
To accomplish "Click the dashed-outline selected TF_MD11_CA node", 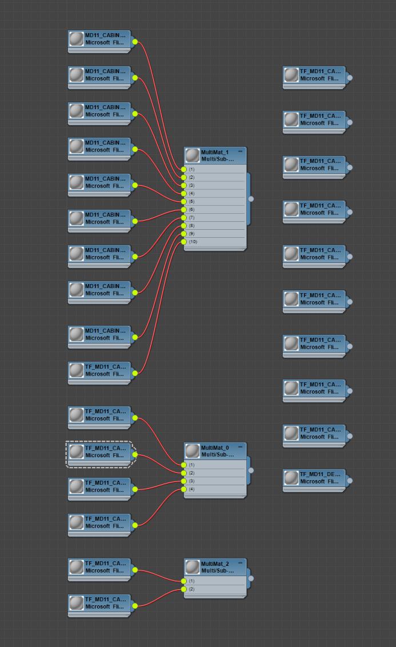I will [x=105, y=452].
